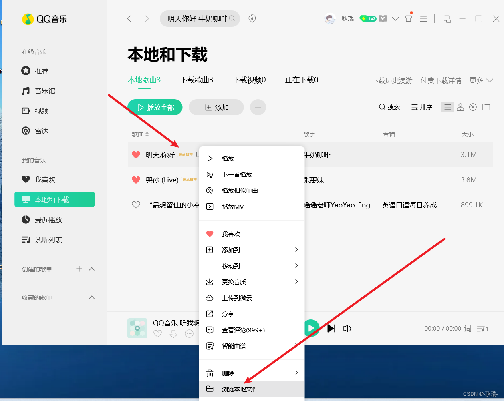Open the 雷达 radar section

(35, 131)
